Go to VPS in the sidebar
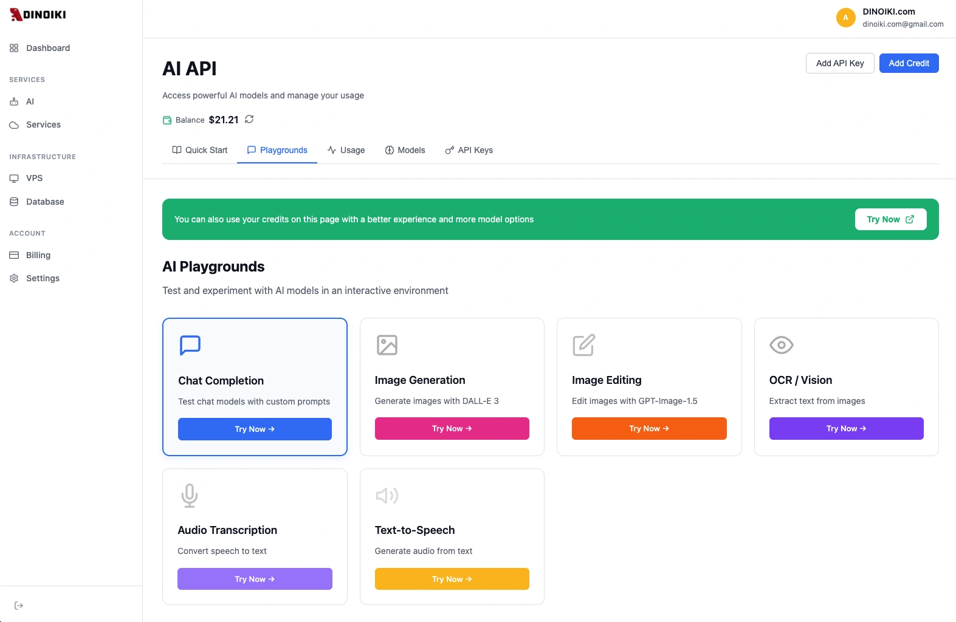Image resolution: width=956 pixels, height=622 pixels. tap(34, 178)
